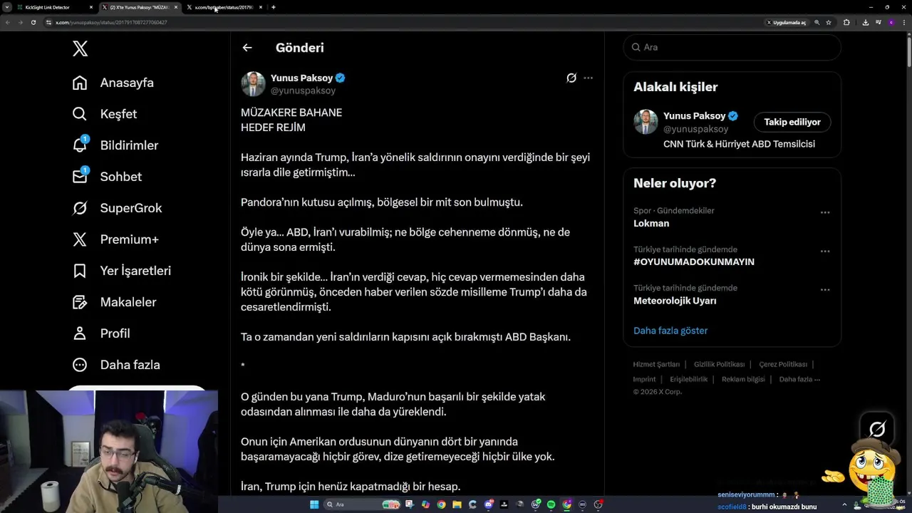Open a new browser tab
Viewport: 912px width, 513px height.
274,7
